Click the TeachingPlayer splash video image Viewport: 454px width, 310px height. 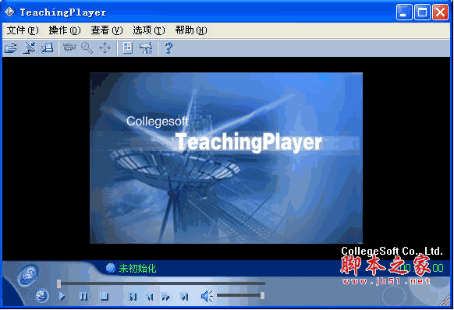click(x=226, y=158)
